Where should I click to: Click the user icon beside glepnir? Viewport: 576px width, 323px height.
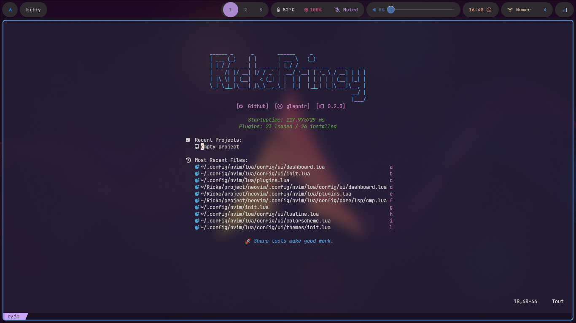280,106
